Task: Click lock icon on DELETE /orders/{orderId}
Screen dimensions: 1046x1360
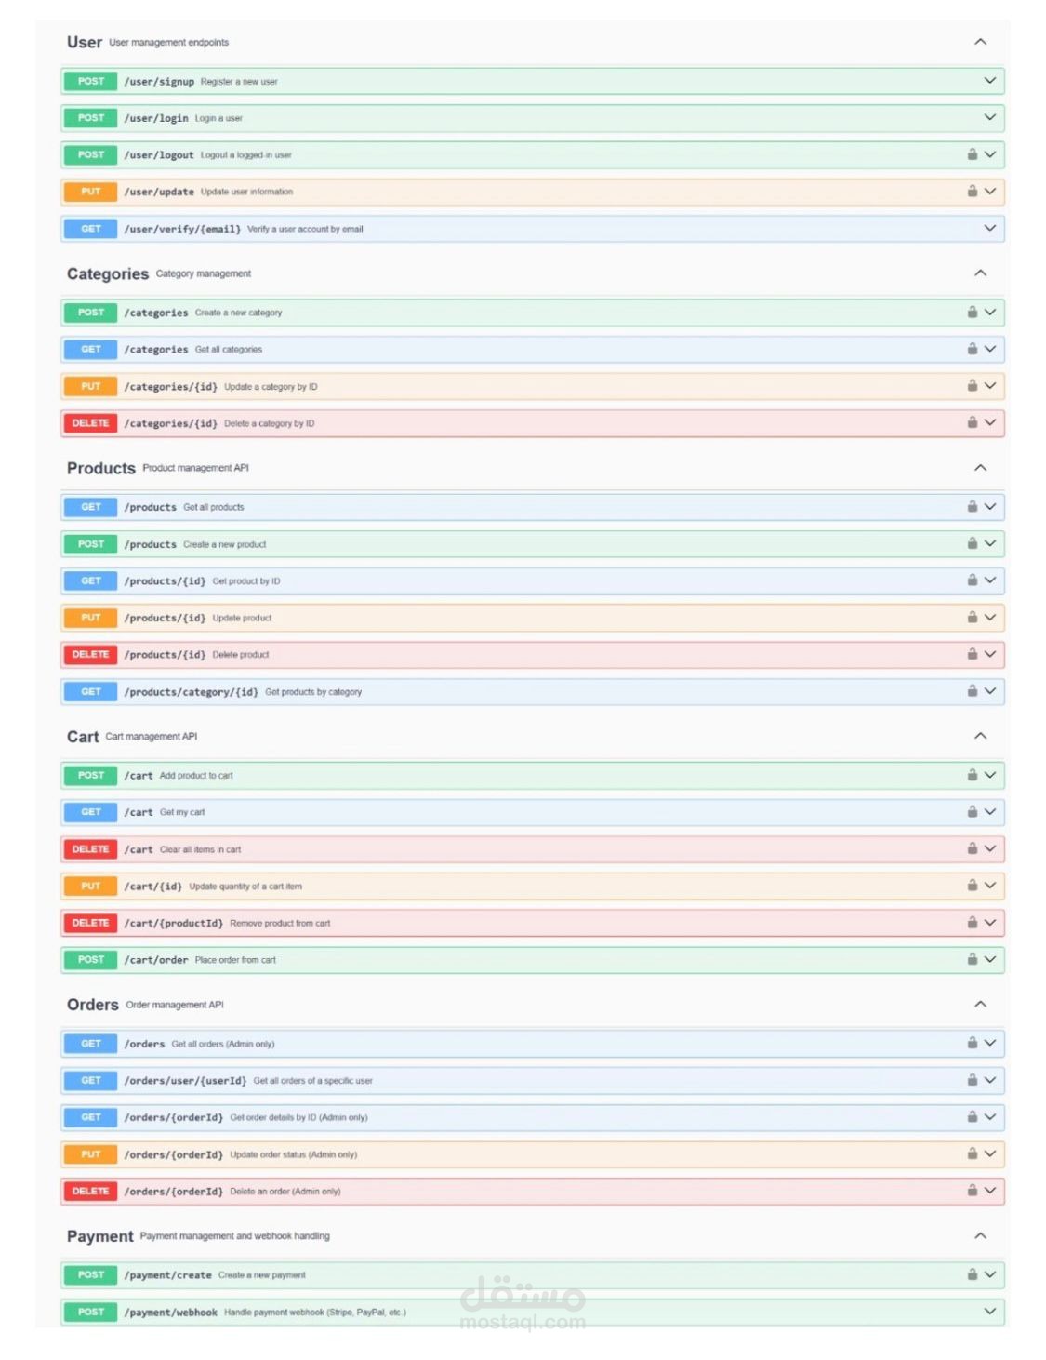Action: [972, 1190]
